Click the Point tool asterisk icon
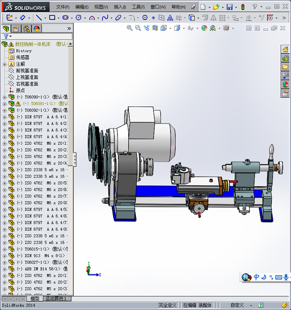 click(153, 18)
